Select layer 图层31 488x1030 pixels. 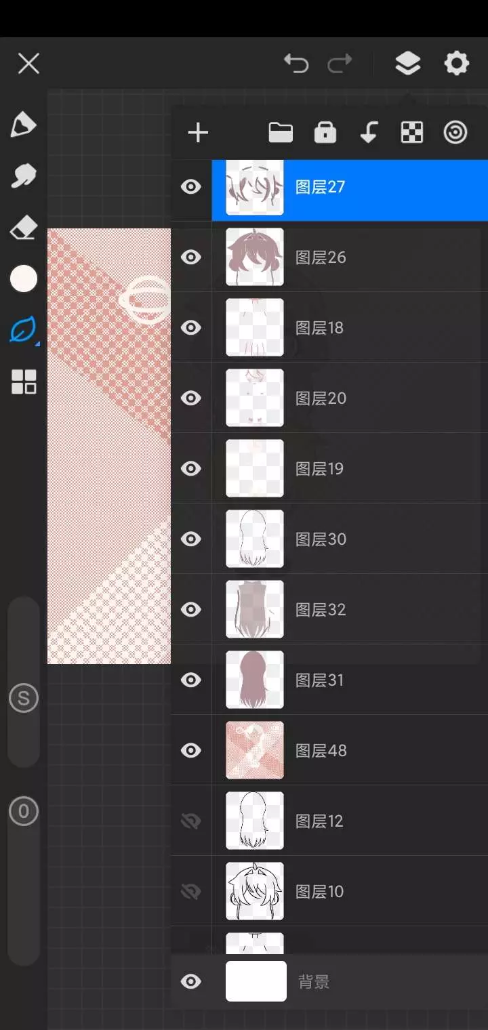[350, 680]
